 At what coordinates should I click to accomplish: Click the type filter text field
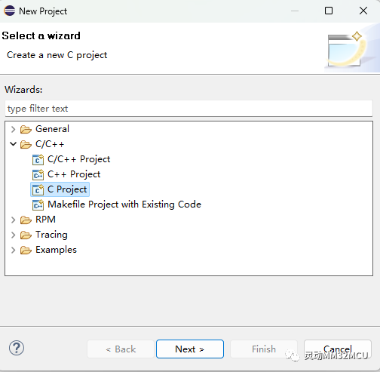click(x=188, y=109)
